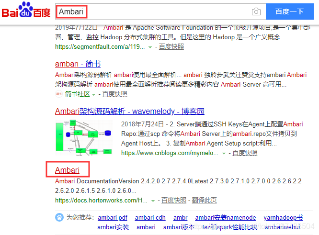This screenshot has width=319, height=235.
Task: Click the Baidu paw recommendation icon
Action: [x=59, y=217]
